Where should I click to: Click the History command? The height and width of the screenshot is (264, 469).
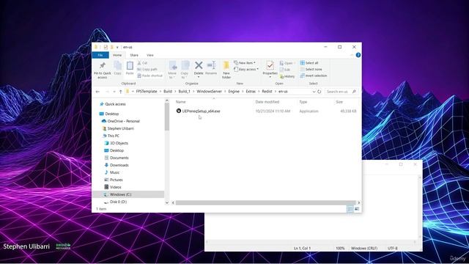287,76
